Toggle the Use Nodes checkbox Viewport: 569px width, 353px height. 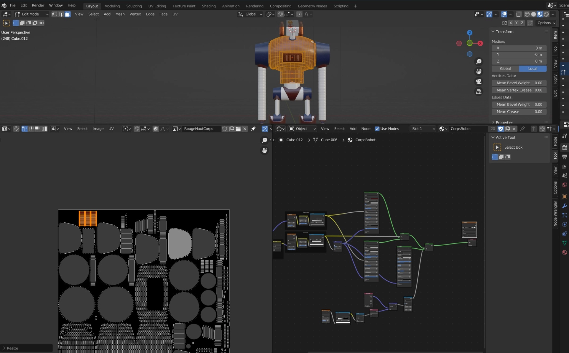coord(377,129)
